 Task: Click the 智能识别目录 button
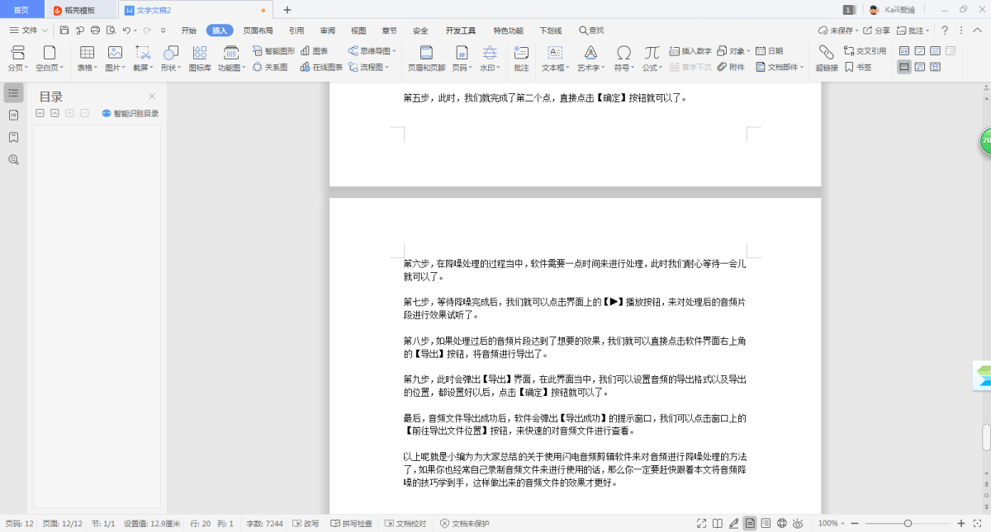(x=130, y=114)
